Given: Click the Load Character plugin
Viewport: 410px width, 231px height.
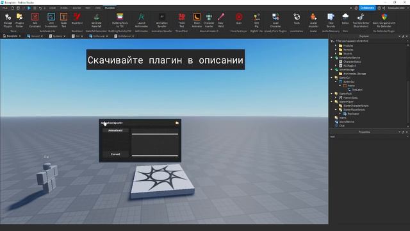Looking at the screenshot, I should [275, 21].
